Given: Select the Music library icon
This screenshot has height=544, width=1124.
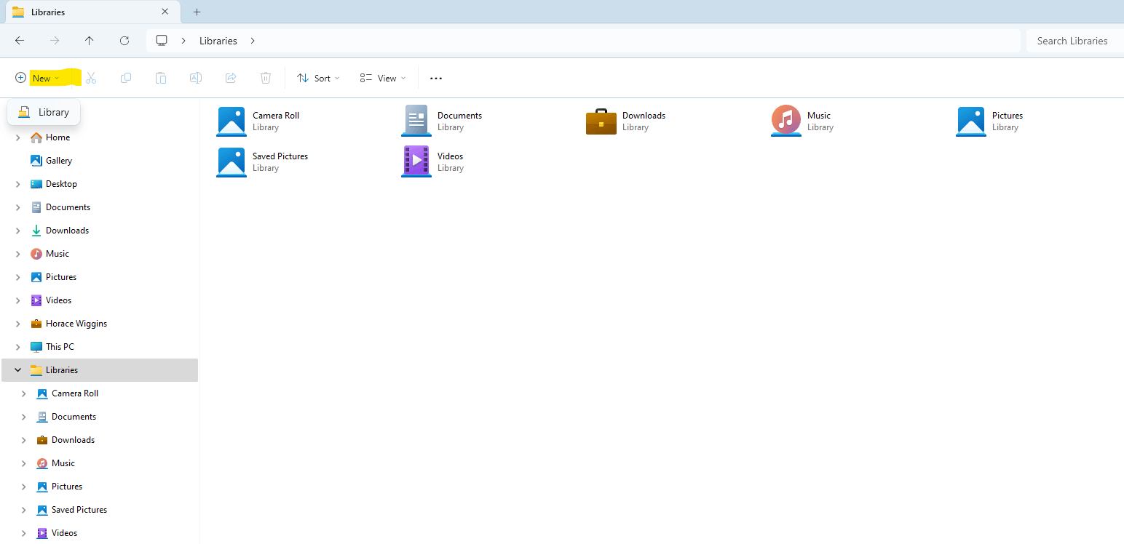Looking at the screenshot, I should (x=786, y=121).
